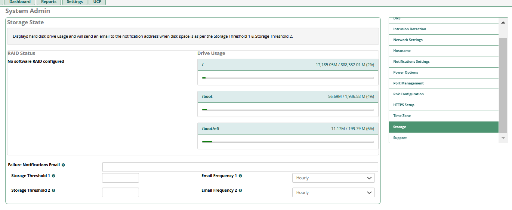
Task: Click help icon beside Failure Notifications Email
Action: (63, 165)
